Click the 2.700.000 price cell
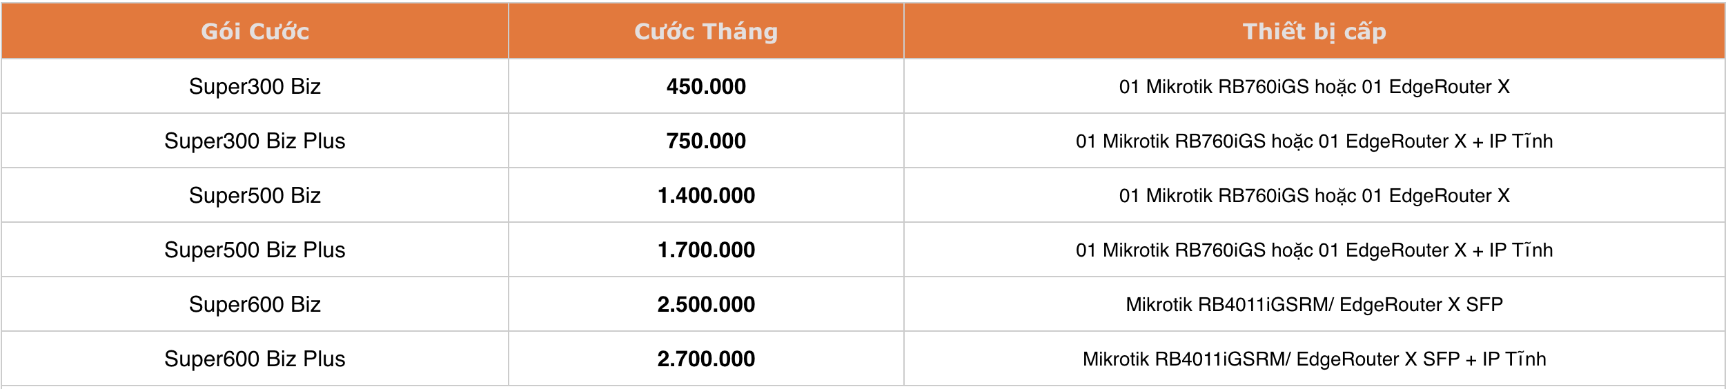Screen dimensions: 1728x389 click(705, 359)
